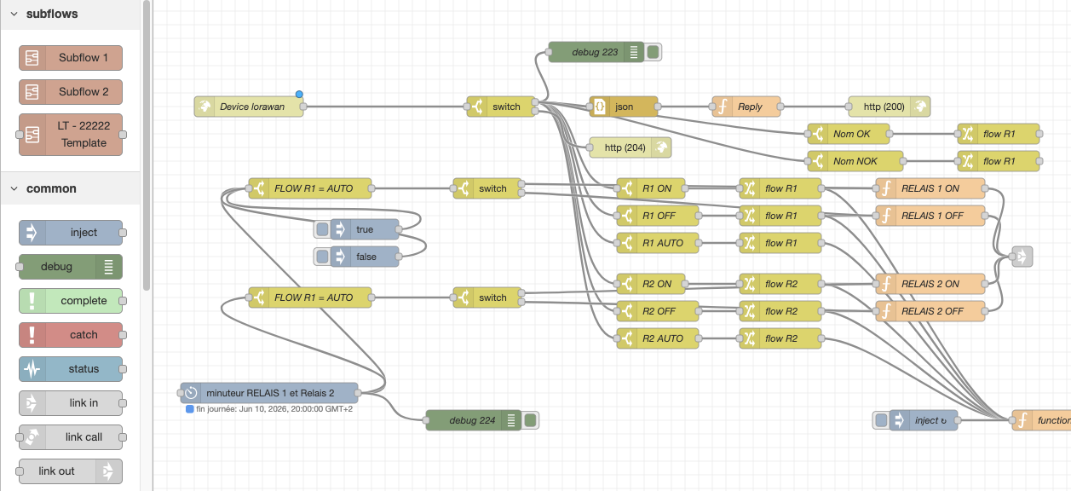This screenshot has width=1071, height=491.
Task: Select the lower FLOW R1 = AUTO node
Action: 310,297
